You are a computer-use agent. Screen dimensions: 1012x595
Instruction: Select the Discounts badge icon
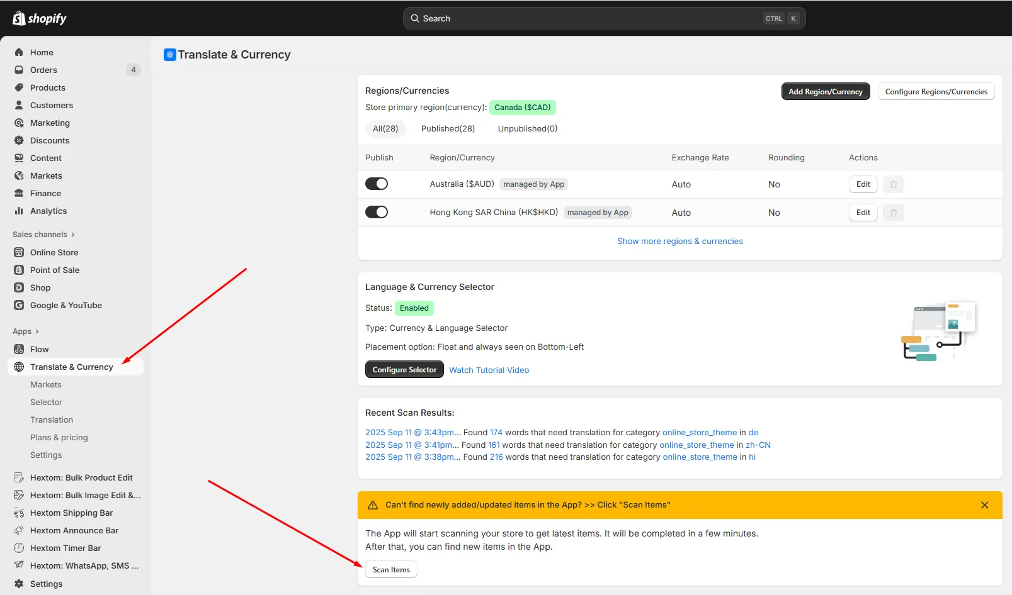click(19, 140)
